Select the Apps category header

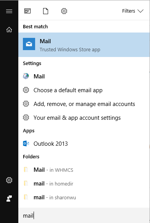point(29,131)
